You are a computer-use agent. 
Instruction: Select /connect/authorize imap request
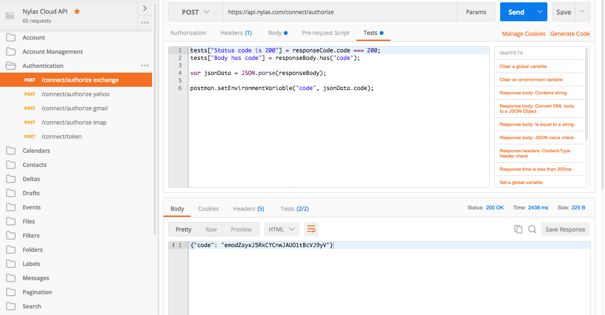click(76, 122)
